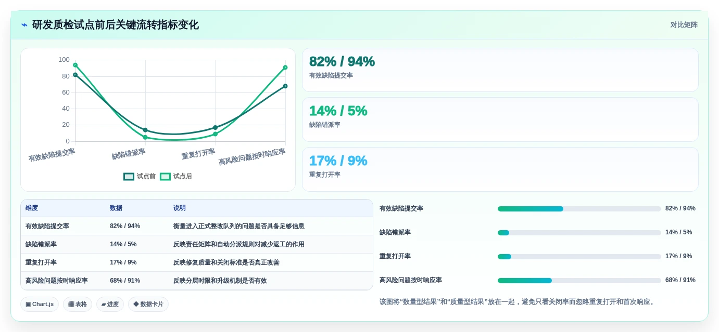Viewport: 719px width, 332px height.
Task: Click the Chart.js tag chip
Action: (40, 304)
